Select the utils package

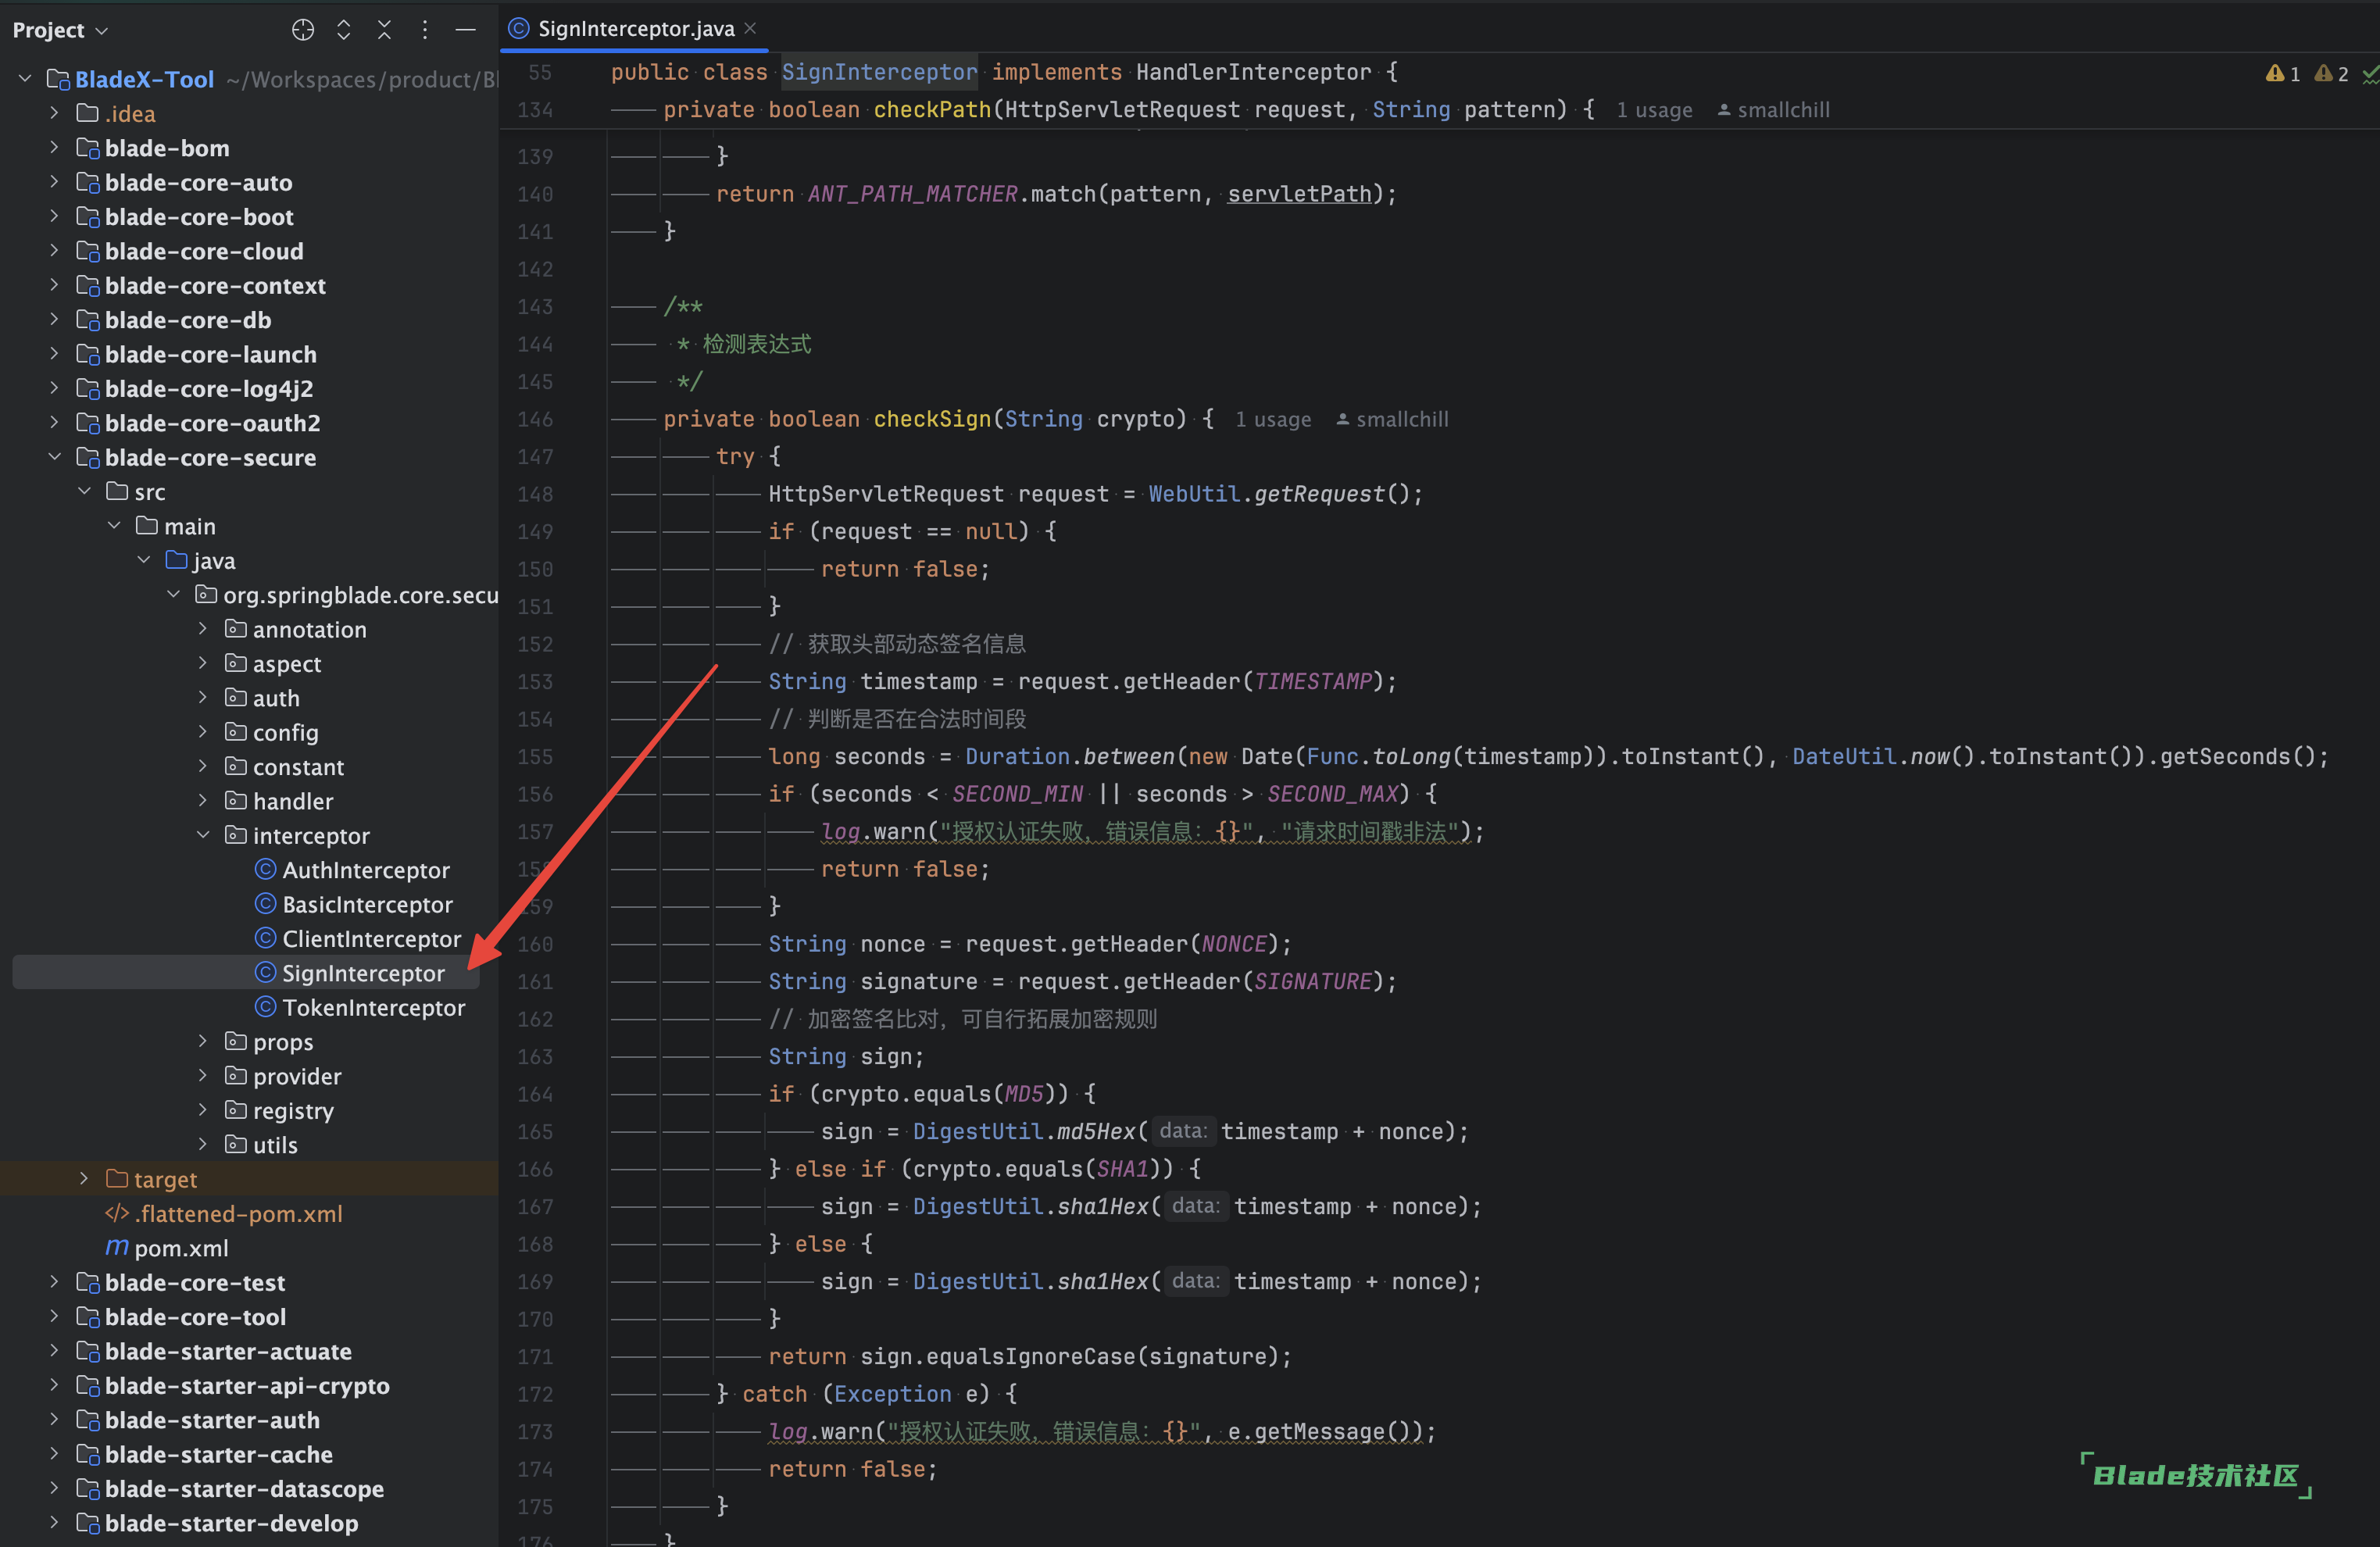[x=275, y=1145]
